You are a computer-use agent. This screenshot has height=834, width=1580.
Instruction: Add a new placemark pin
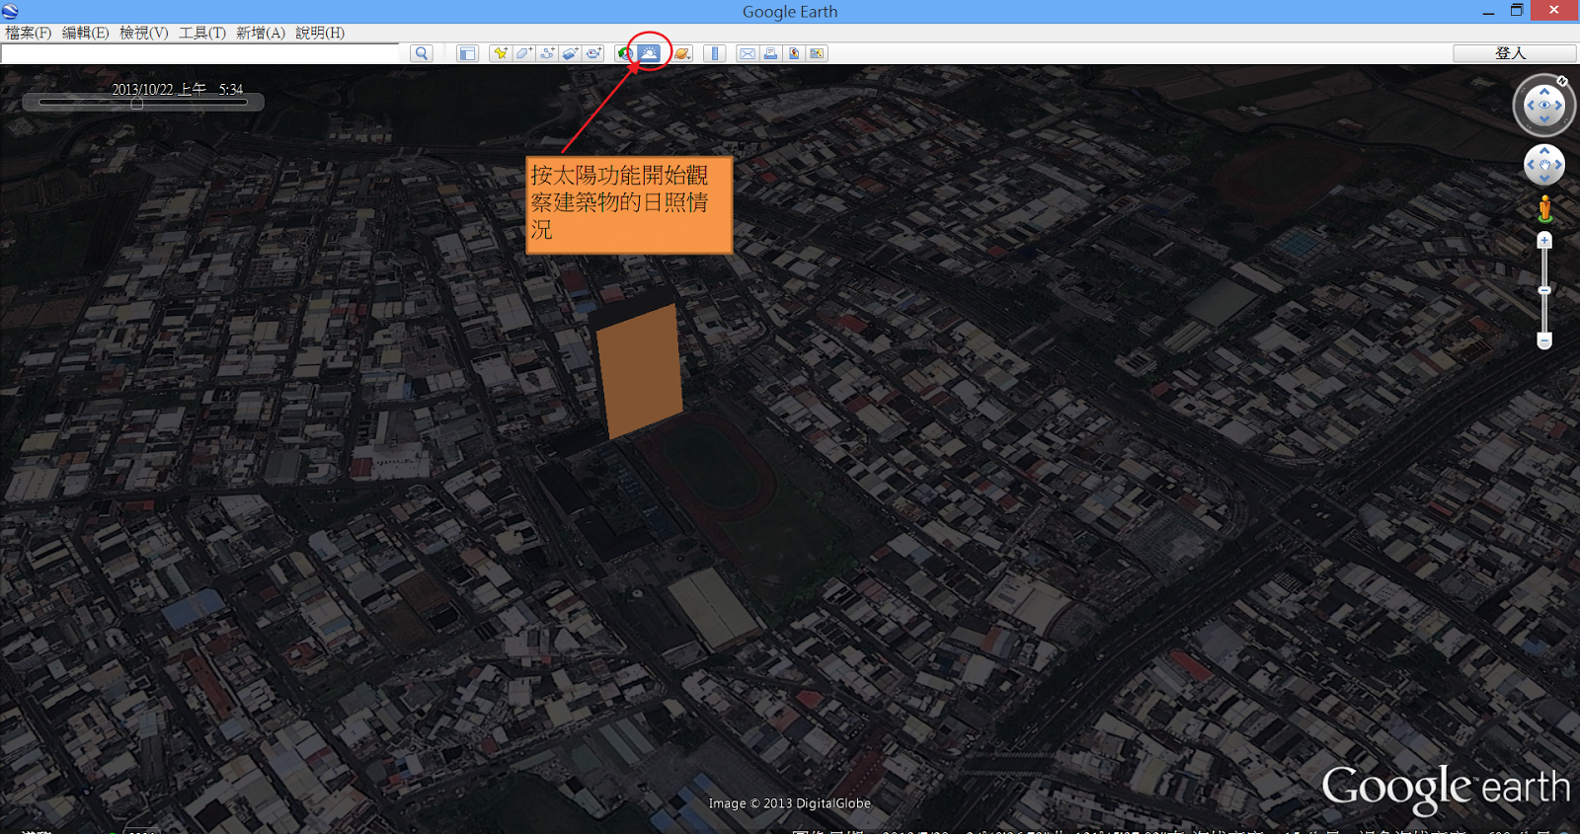[501, 53]
